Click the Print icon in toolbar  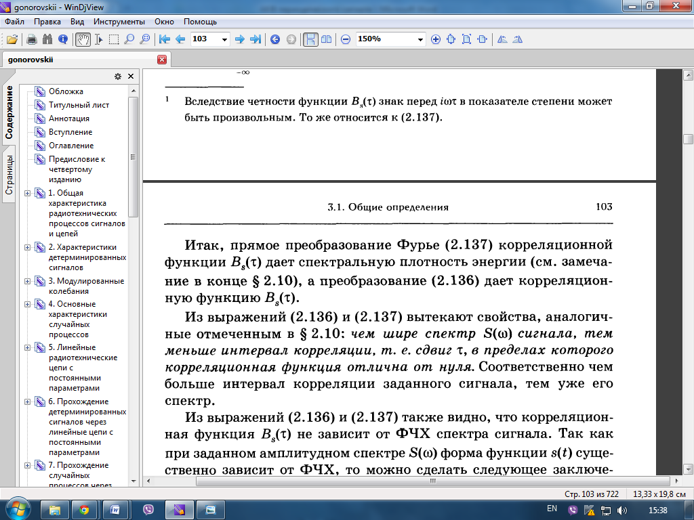point(31,39)
